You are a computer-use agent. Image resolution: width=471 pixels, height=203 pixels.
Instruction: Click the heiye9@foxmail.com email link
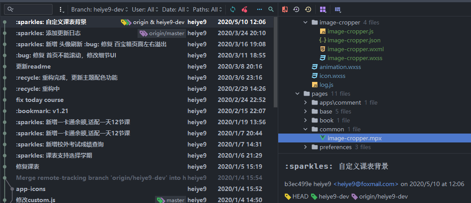pos(366,184)
